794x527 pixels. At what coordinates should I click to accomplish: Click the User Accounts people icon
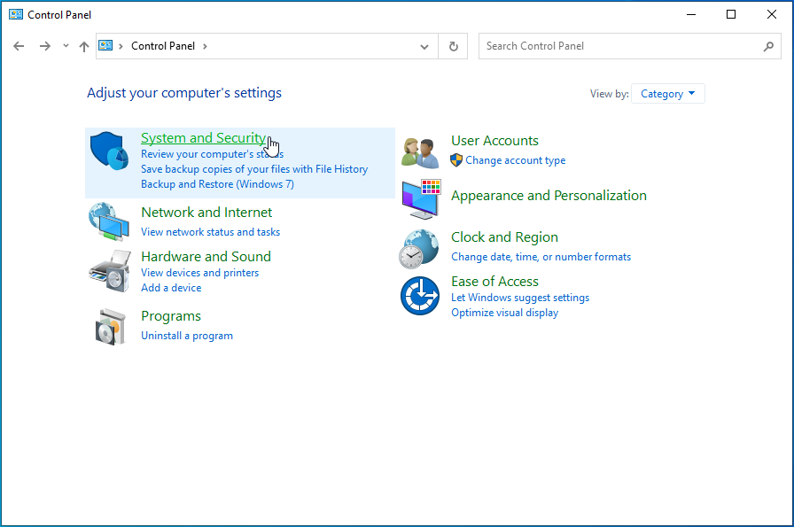click(x=420, y=151)
